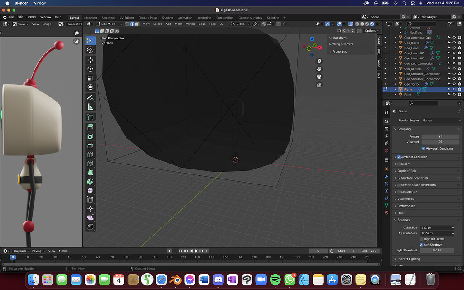Open Output properties tab icon
Viewport: 464px width, 290px height.
[x=387, y=129]
